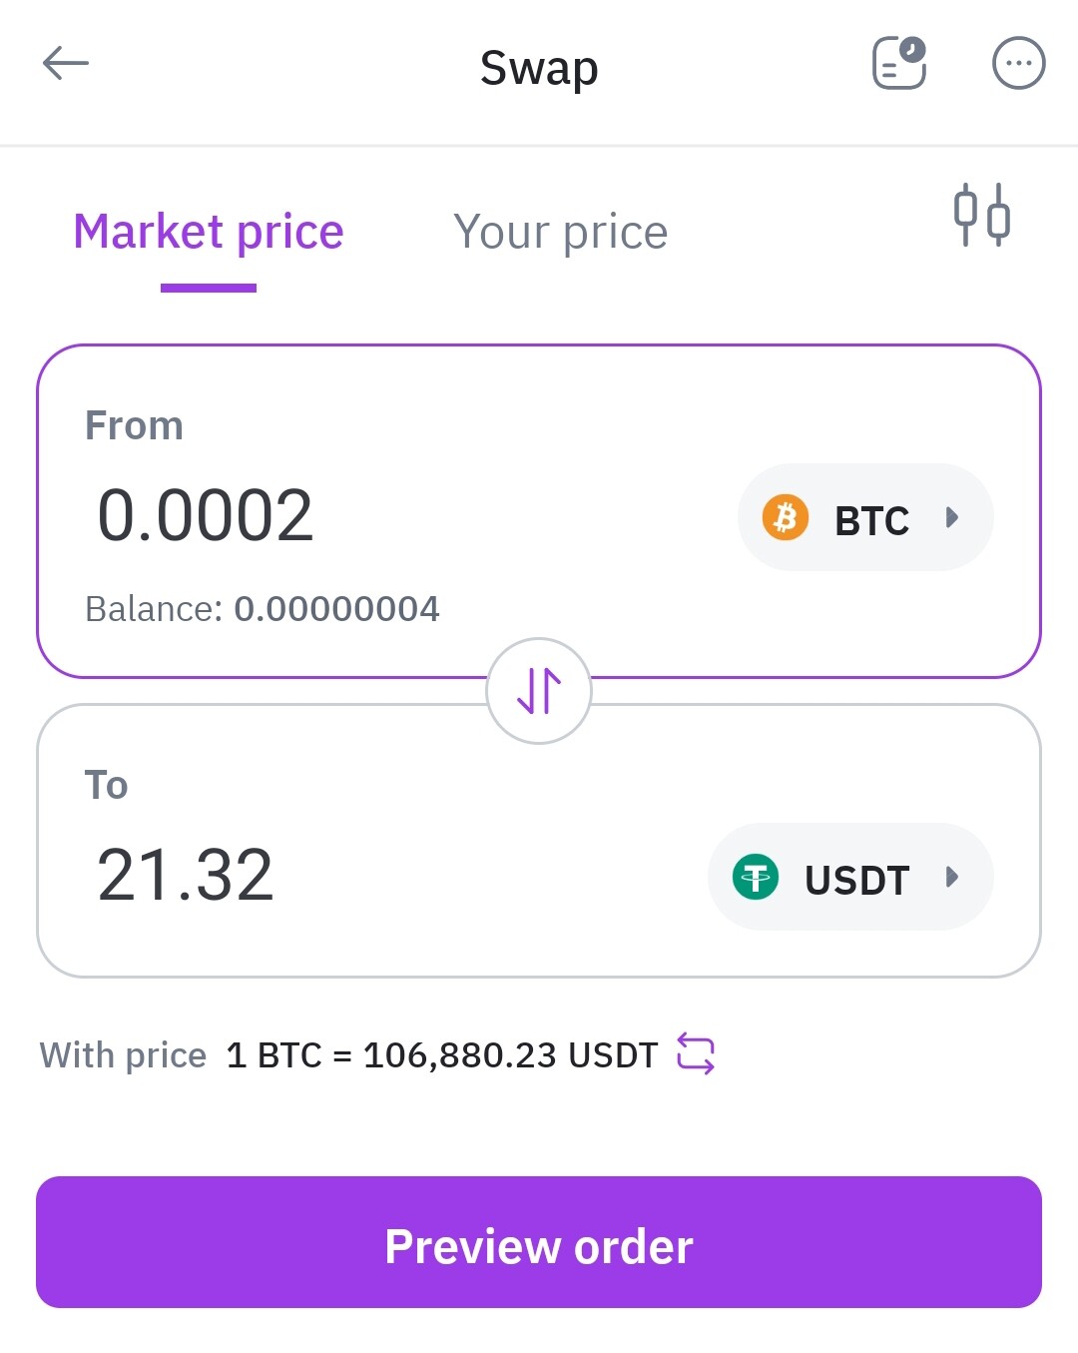
Task: Select the Market price tab
Action: [x=209, y=232]
